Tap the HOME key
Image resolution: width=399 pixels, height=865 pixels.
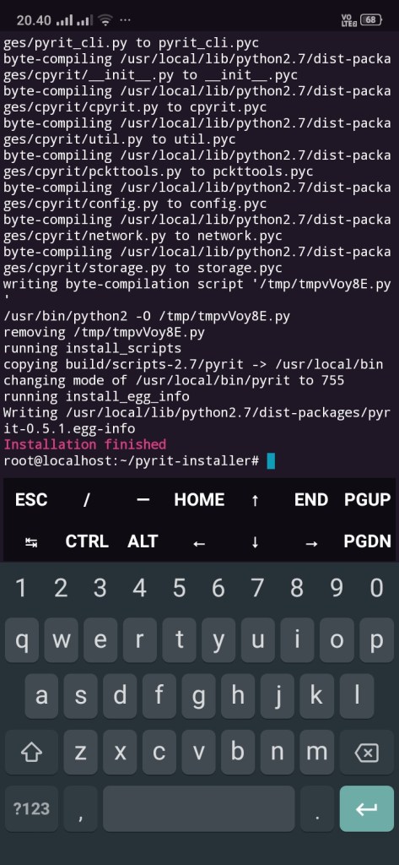point(199,500)
